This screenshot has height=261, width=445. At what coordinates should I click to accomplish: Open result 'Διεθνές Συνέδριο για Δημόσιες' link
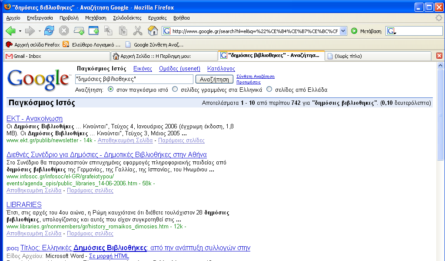pos(106,154)
